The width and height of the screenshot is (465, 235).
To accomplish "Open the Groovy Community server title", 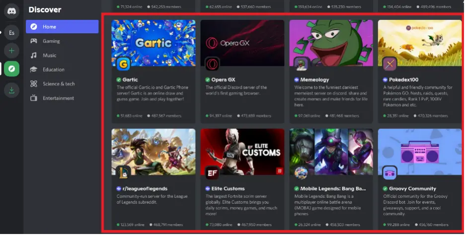I will pyautogui.click(x=412, y=188).
